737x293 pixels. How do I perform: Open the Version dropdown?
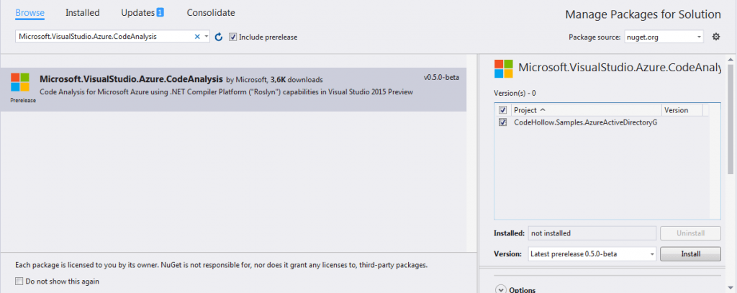[592, 254]
